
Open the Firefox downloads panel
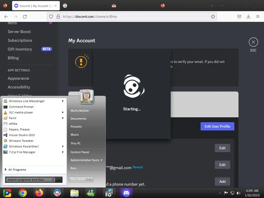(x=248, y=16)
